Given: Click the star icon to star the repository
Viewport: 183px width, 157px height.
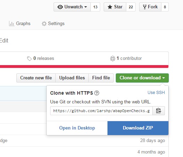Looking at the screenshot, I should (x=110, y=7).
